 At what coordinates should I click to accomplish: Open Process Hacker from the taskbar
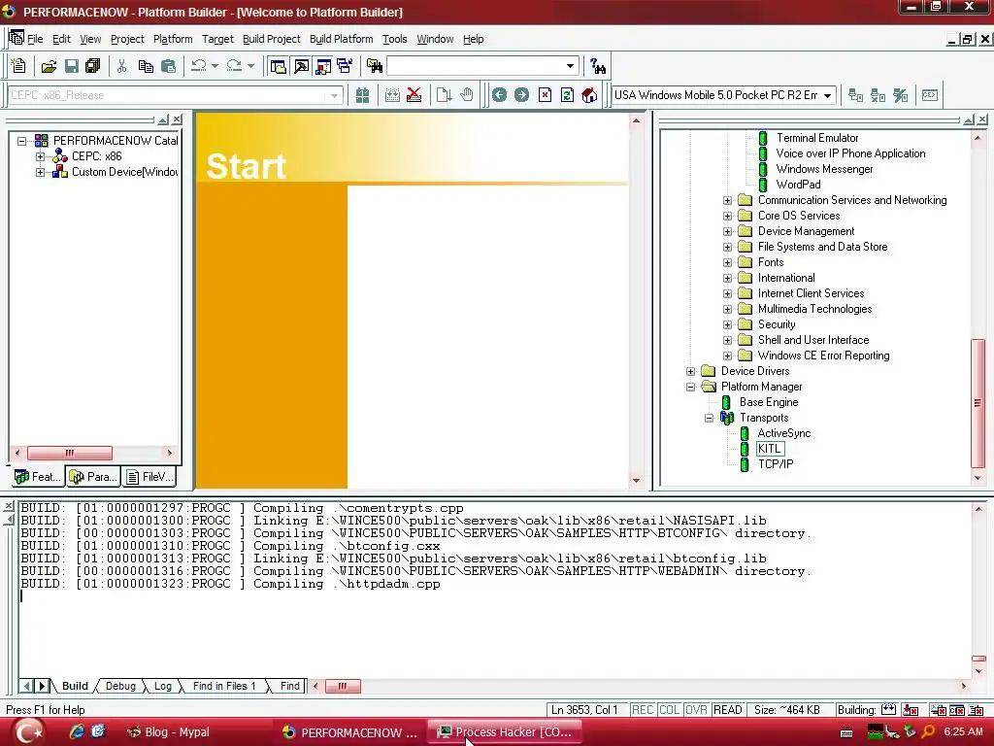506,732
